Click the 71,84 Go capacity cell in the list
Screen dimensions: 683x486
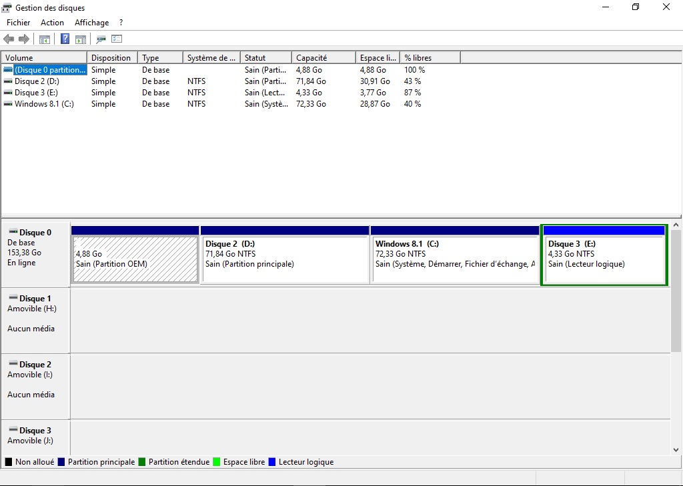click(x=311, y=81)
